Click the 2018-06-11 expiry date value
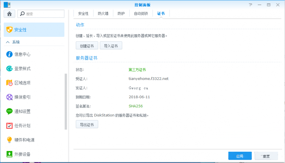The image size is (285, 163). (139, 97)
